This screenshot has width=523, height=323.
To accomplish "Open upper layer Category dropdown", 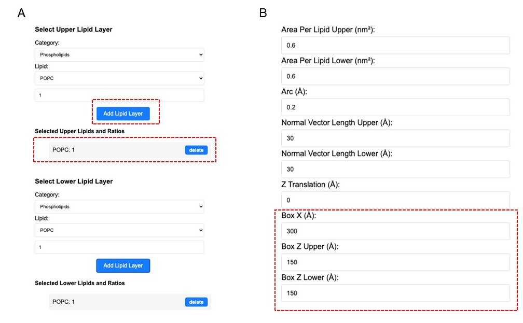I will tap(119, 54).
